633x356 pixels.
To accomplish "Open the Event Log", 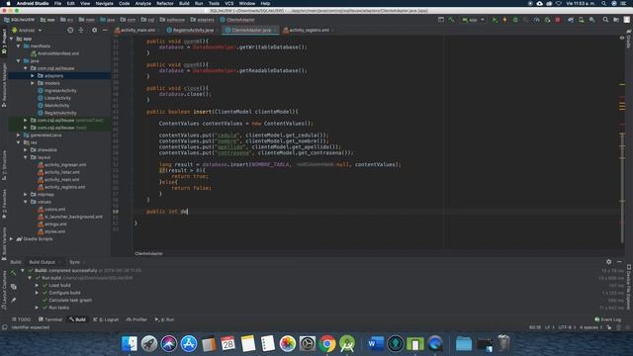I will (x=608, y=319).
